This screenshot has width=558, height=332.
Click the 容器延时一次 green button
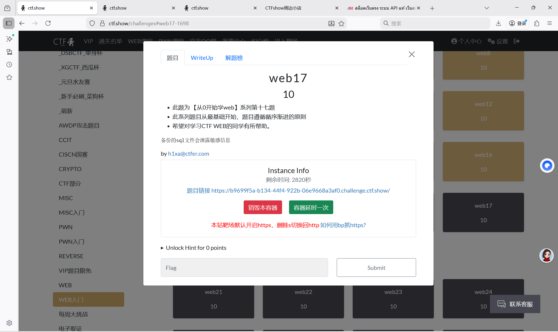(311, 207)
